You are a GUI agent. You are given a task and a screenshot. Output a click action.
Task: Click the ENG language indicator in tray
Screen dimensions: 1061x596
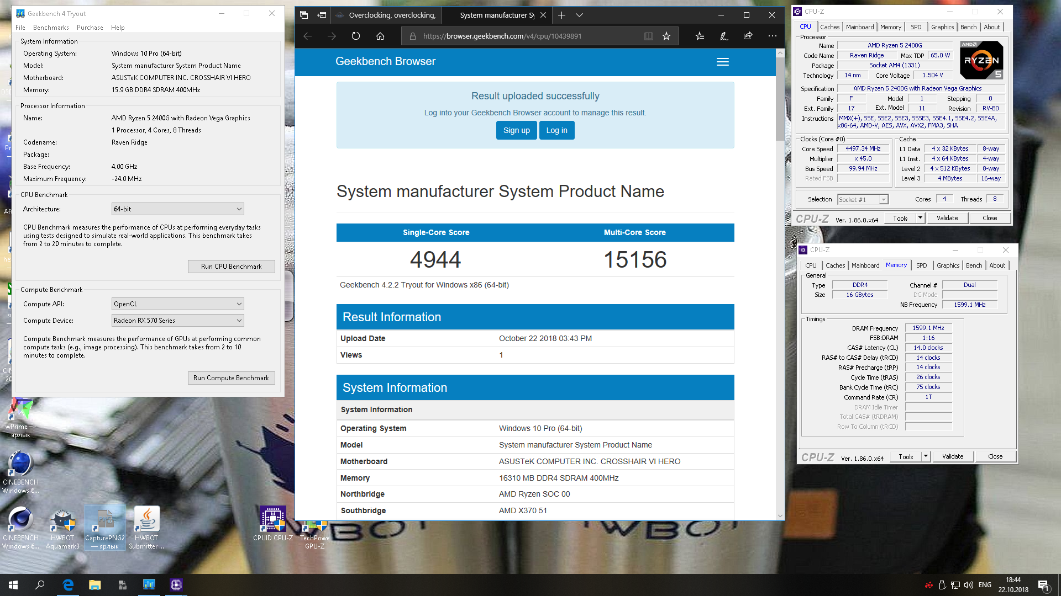(x=985, y=585)
